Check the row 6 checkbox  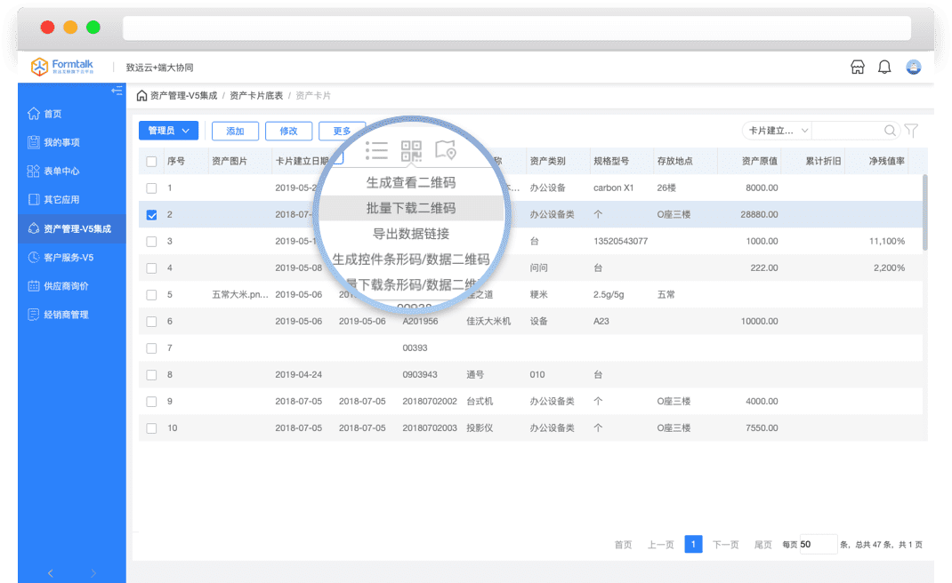click(152, 322)
